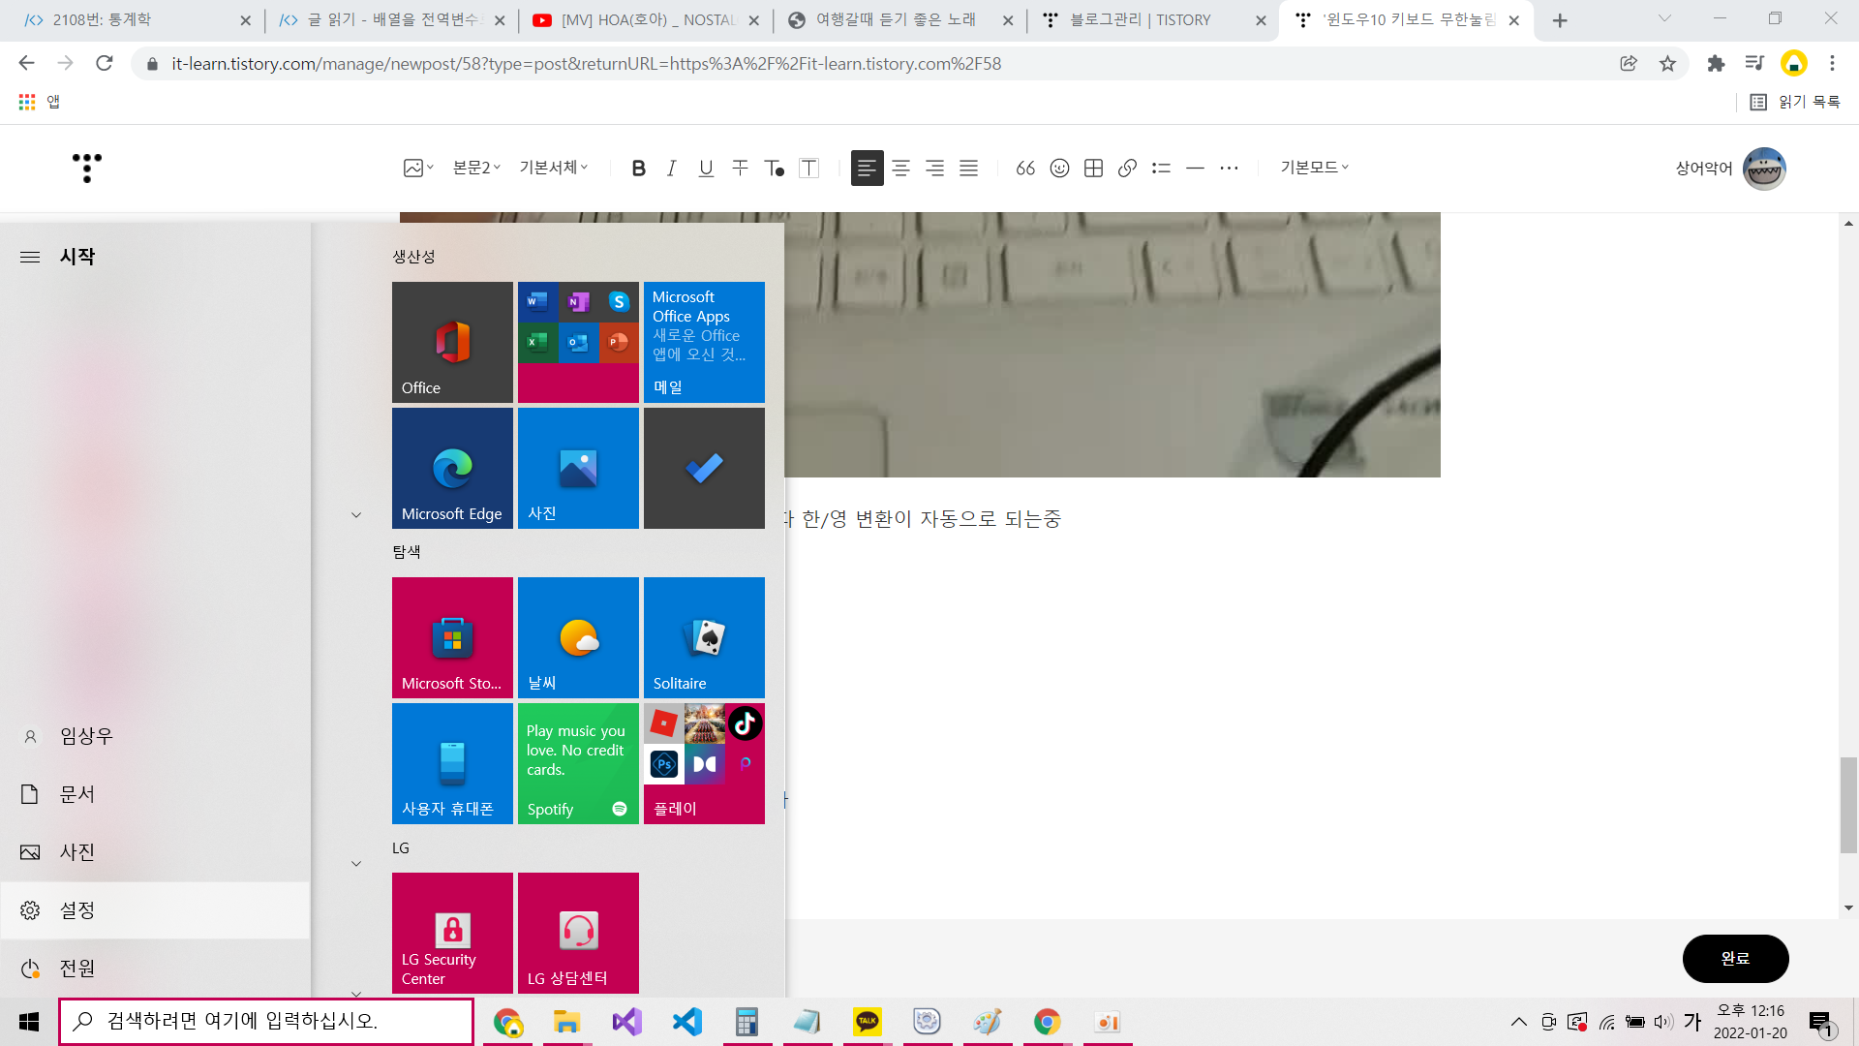Toggle underline formatting
Image resolution: width=1859 pixels, height=1046 pixels.
(x=706, y=168)
